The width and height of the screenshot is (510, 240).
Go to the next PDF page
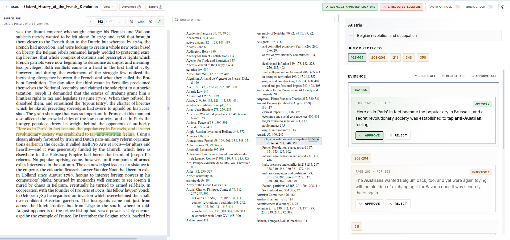point(120,21)
